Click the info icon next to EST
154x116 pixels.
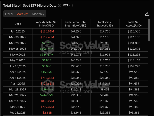(71, 5)
